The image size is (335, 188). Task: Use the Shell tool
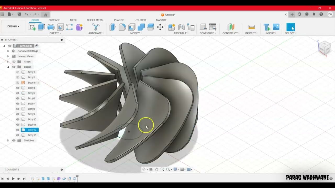coord(132,27)
